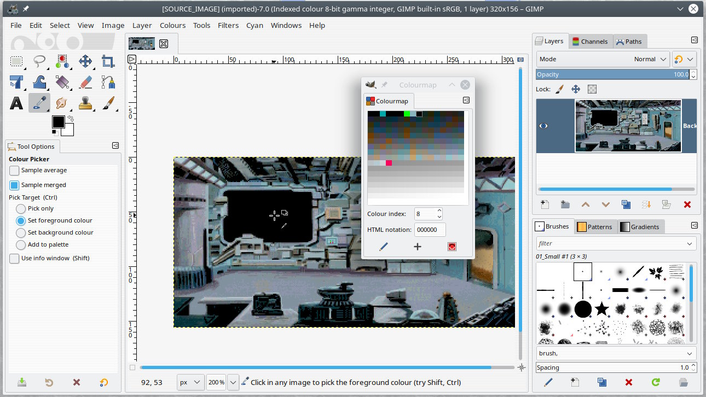Screen dimensions: 706x397
Task: Lower the layer with down arrow
Action: coord(606,205)
